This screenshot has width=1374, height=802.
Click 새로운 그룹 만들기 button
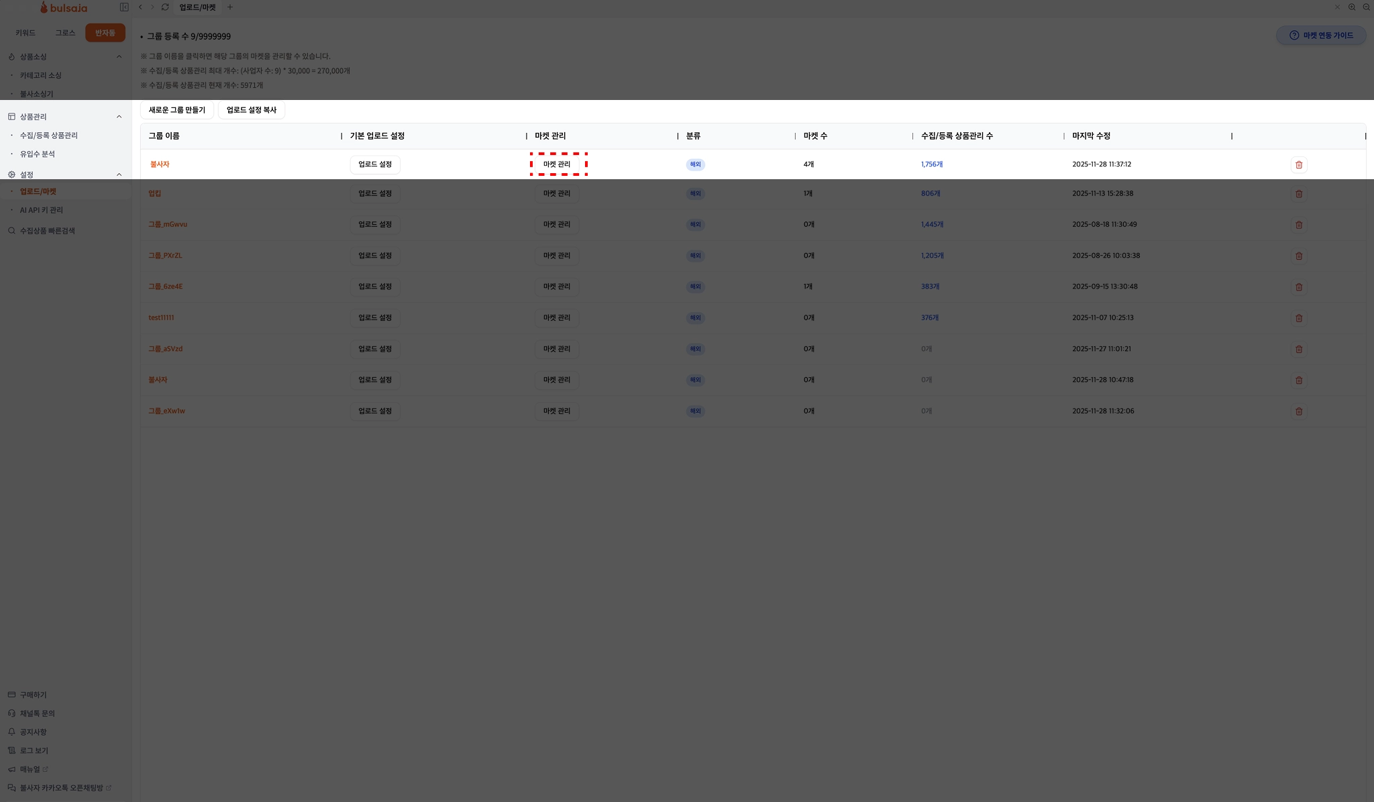tap(177, 110)
